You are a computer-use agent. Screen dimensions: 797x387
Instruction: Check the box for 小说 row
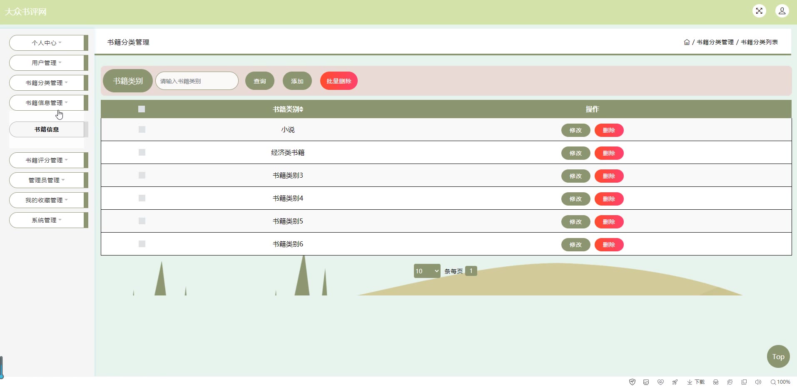[142, 129]
